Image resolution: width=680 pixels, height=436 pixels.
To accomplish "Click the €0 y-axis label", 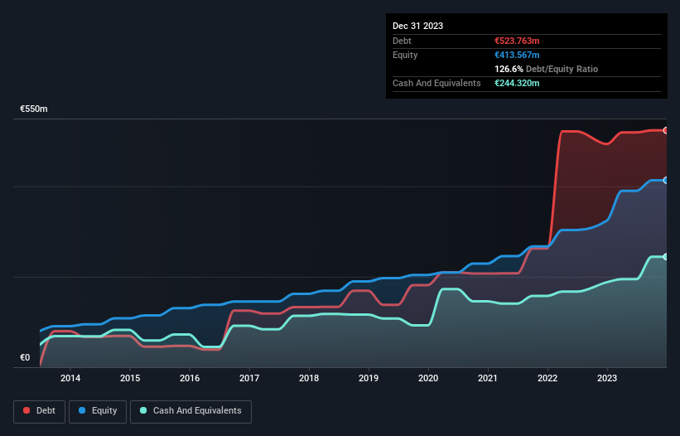I will [25, 357].
